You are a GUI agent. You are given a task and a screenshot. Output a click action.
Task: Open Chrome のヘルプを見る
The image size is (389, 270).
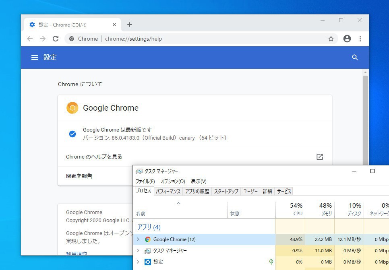195,157
